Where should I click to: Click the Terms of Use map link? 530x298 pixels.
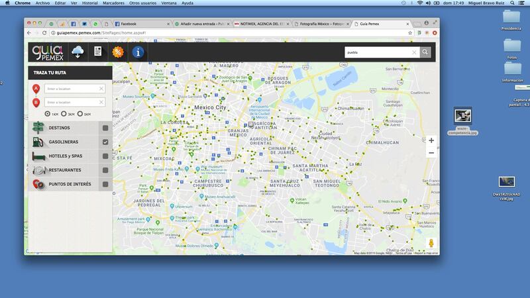click(403, 253)
